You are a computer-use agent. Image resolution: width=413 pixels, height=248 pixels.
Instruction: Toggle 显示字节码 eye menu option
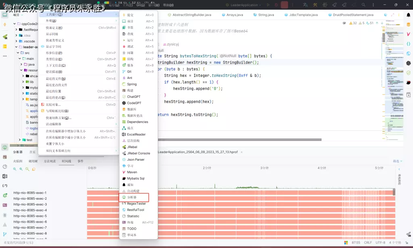click(53, 47)
